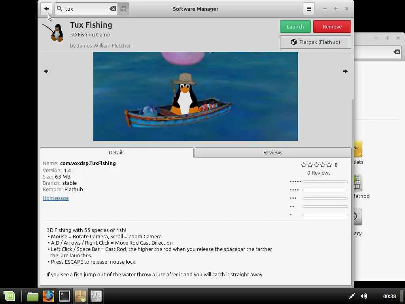
Task: Switch to the Details tab
Action: coord(117,152)
